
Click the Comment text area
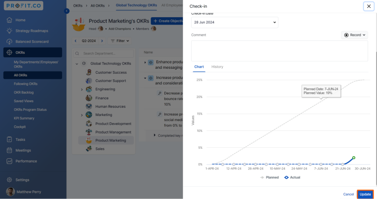tap(280, 51)
